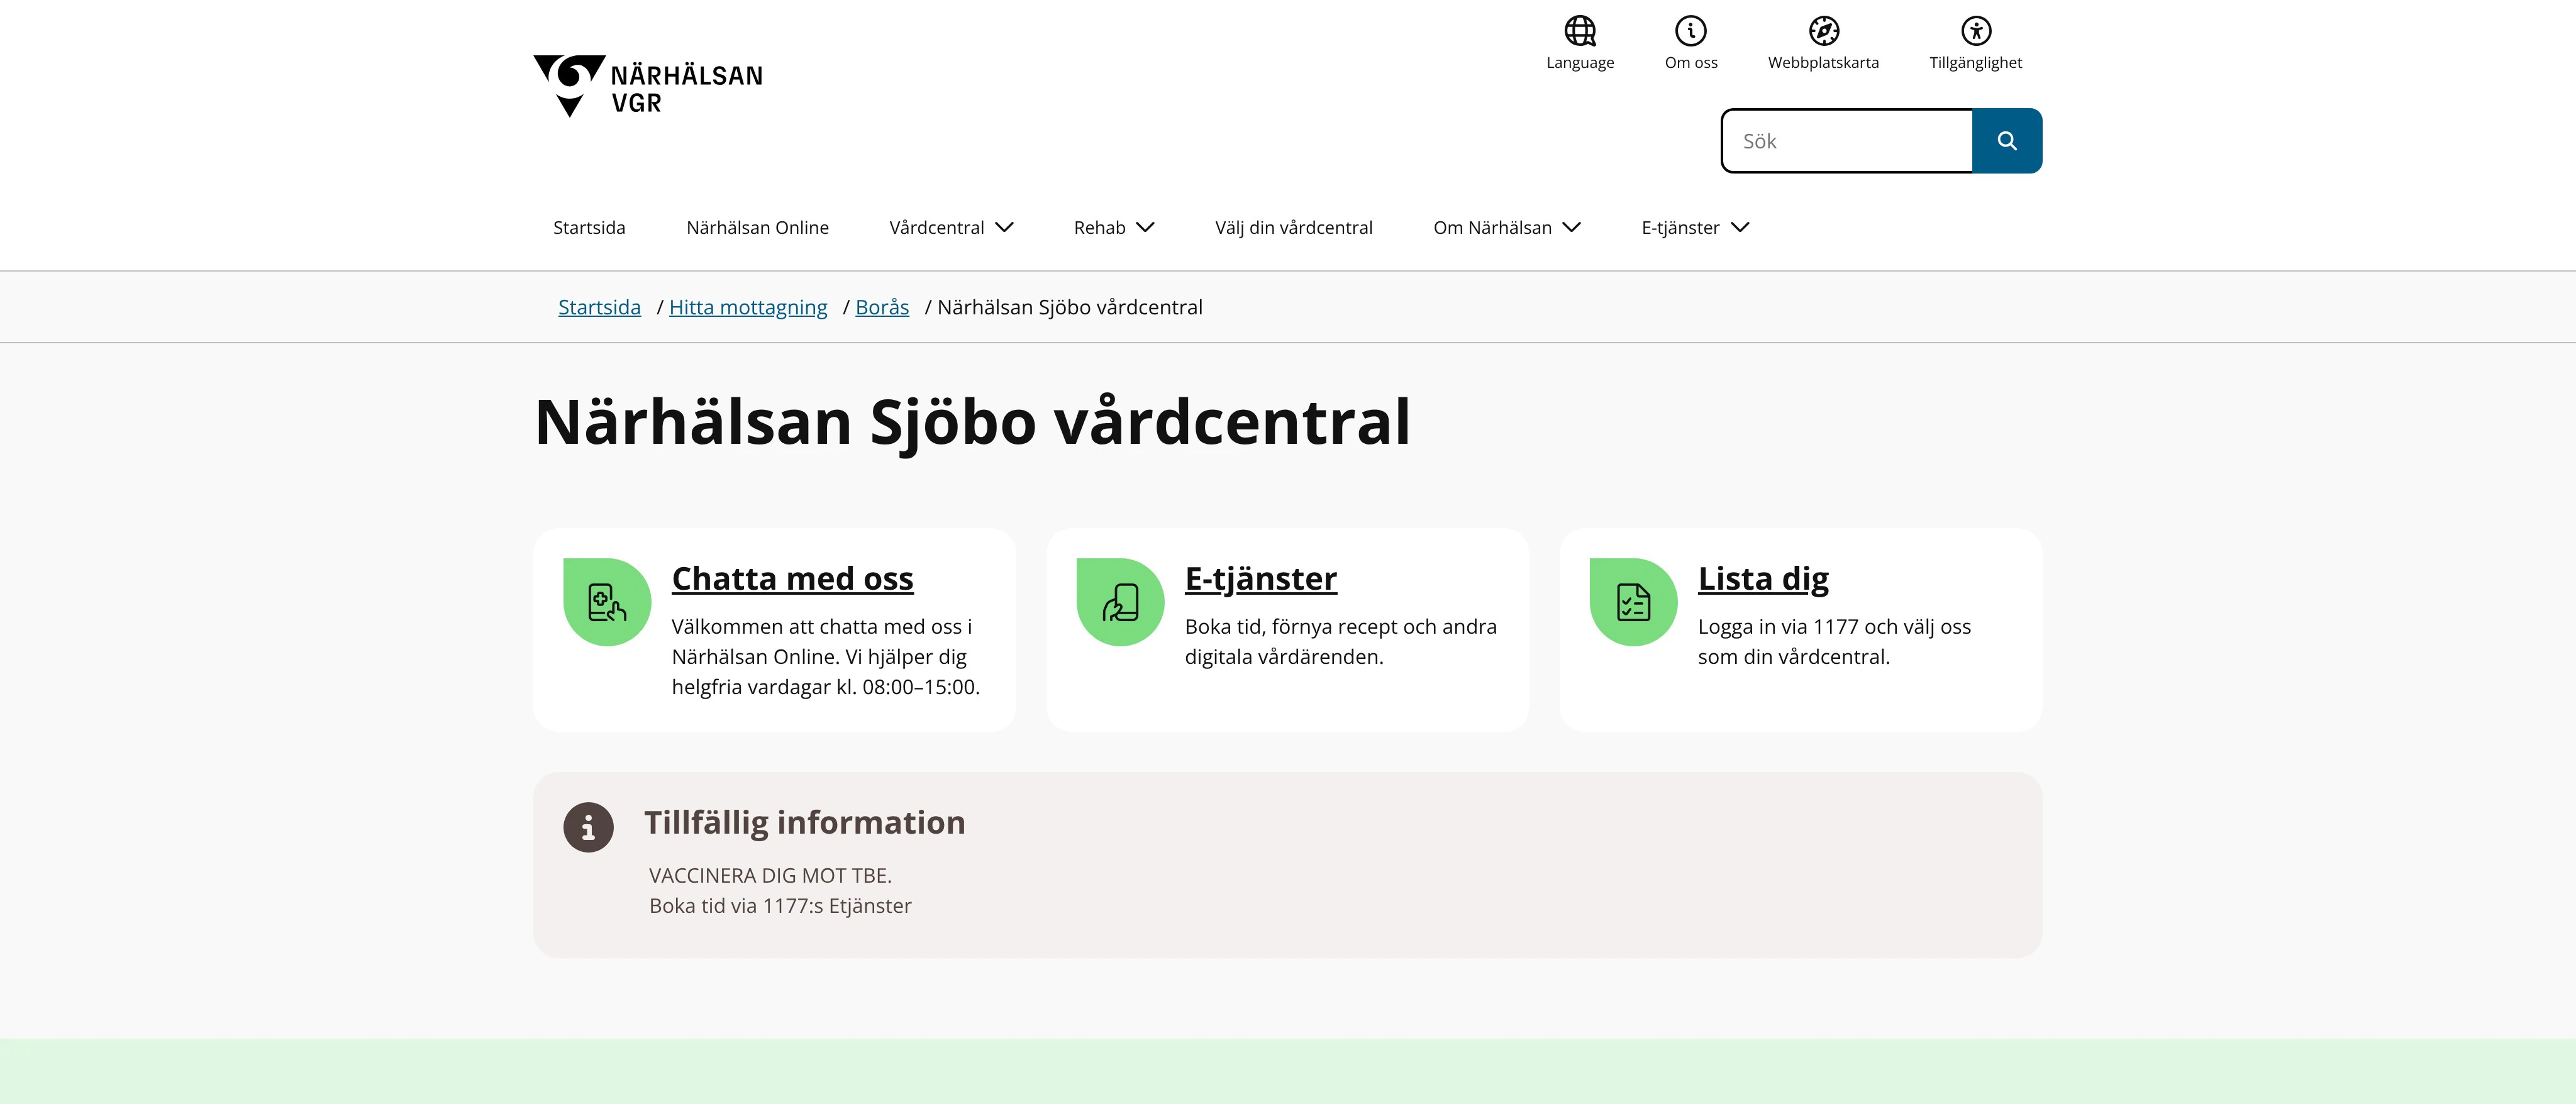
Task: Click the Tillfällig information heading
Action: [804, 823]
